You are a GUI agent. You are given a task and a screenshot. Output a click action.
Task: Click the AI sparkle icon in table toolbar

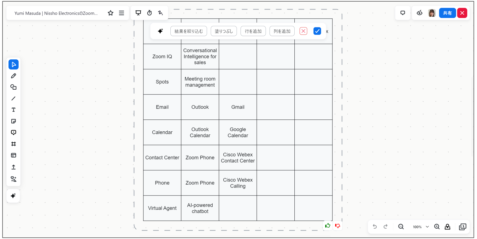tap(160, 31)
